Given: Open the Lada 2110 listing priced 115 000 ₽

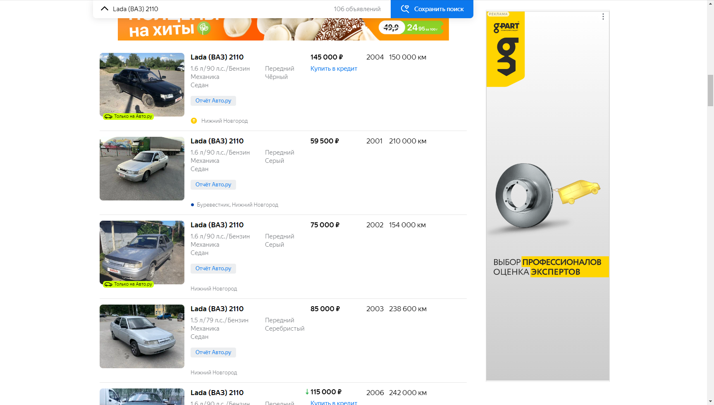Looking at the screenshot, I should click(x=217, y=393).
